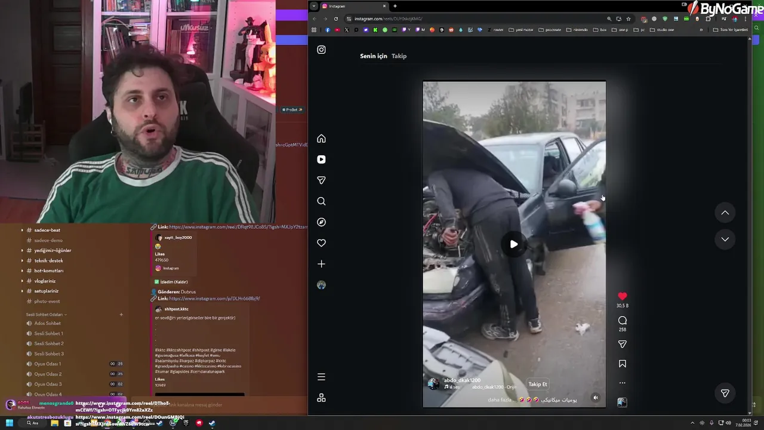The image size is (764, 430).
Task: Open the procreate bookmark folder
Action: 549,30
